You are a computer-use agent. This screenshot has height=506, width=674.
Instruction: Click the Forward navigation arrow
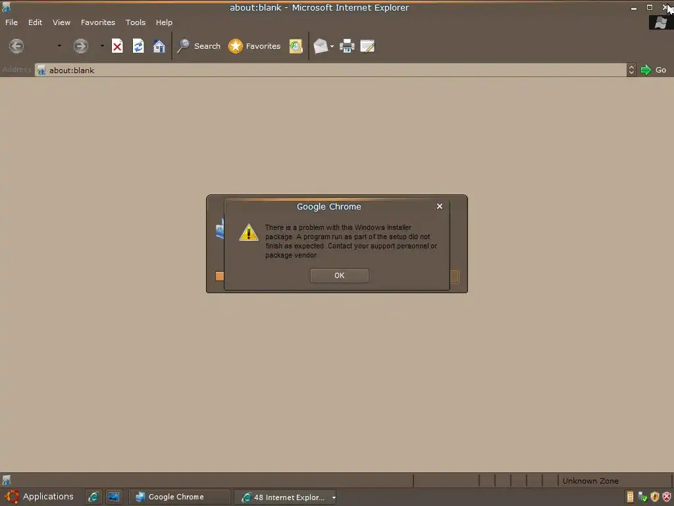point(80,46)
